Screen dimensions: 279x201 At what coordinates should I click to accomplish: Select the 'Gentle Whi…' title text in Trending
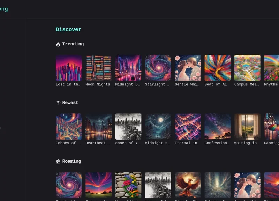click(188, 84)
